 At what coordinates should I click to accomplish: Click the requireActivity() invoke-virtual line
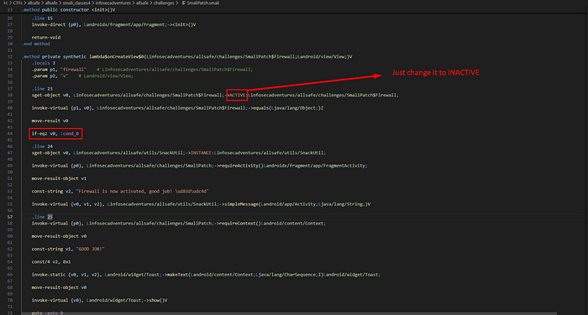(200, 165)
